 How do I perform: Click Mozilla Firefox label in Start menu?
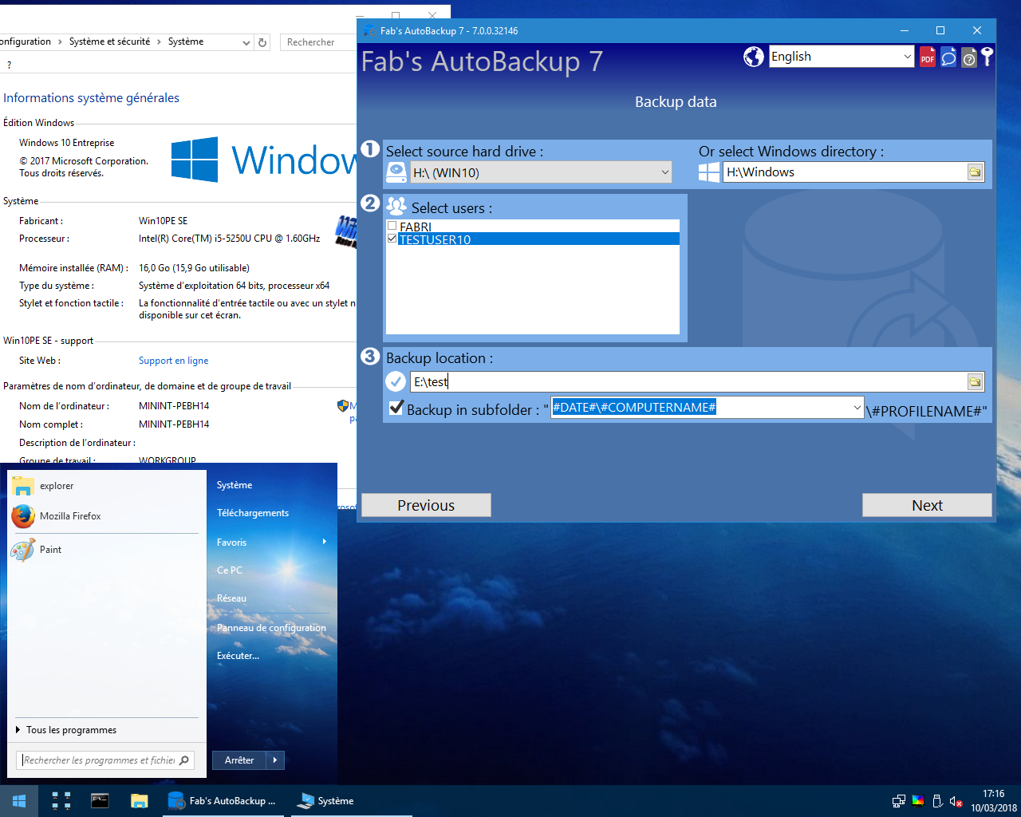(70, 516)
